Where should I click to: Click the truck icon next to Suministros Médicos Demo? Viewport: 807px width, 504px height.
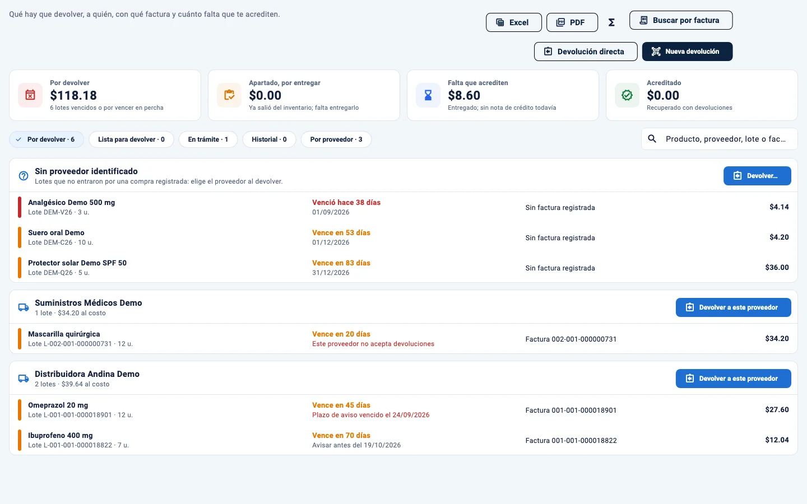click(24, 307)
